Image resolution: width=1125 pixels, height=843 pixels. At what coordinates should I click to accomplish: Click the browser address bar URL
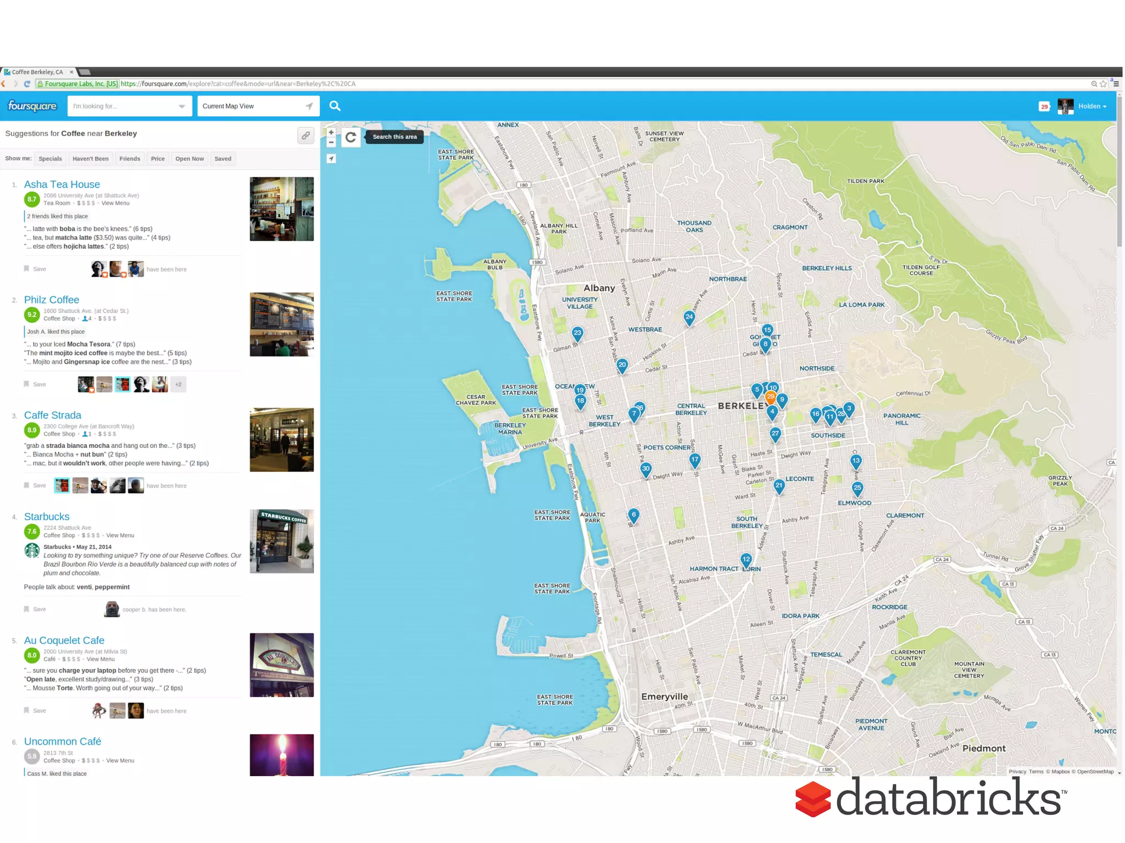(238, 84)
